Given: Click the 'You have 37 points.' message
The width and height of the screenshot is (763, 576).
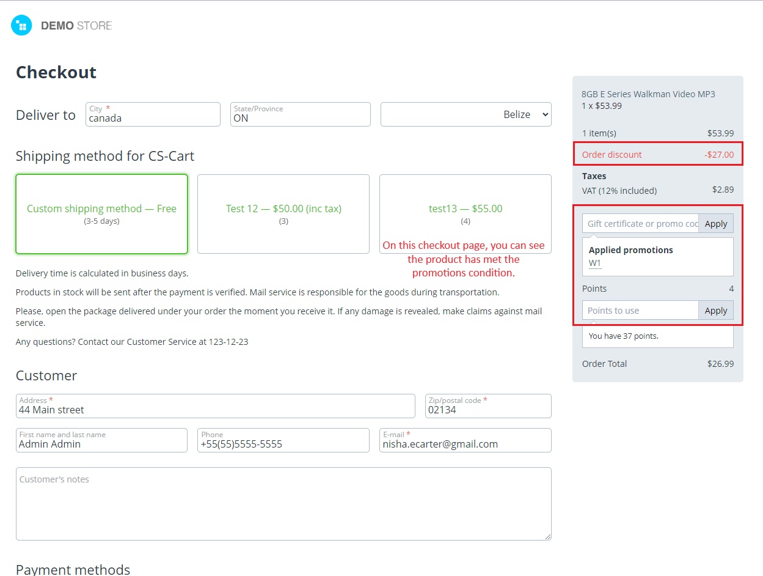Looking at the screenshot, I should (x=624, y=336).
